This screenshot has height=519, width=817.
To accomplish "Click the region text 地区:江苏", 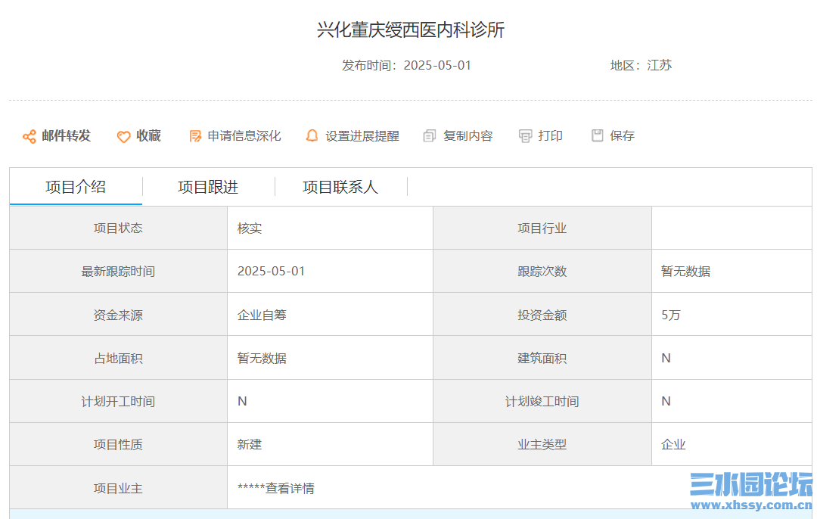I will click(641, 65).
